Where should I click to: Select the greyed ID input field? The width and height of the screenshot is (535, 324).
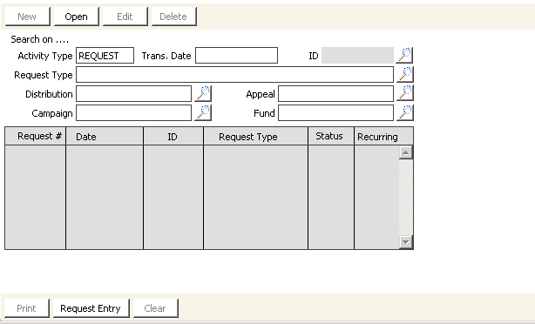(x=357, y=55)
